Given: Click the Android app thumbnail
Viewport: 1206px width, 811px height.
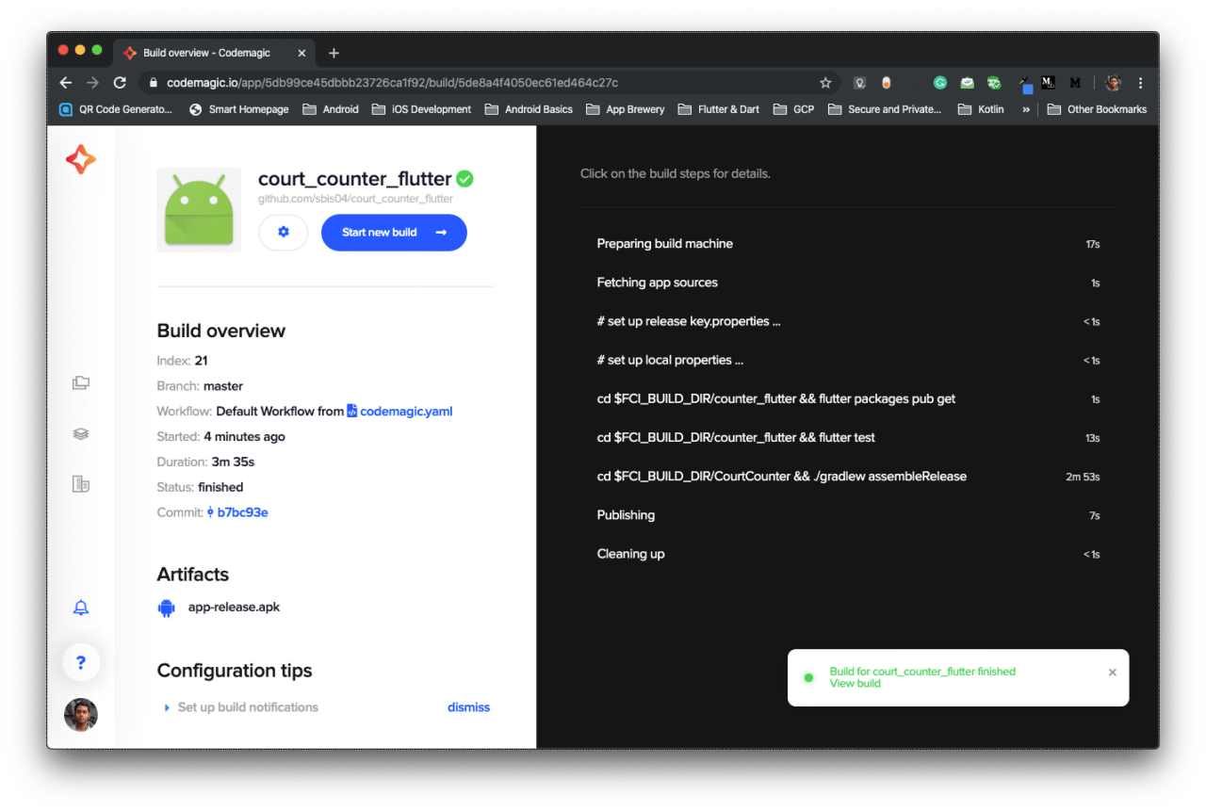Looking at the screenshot, I should point(199,210).
